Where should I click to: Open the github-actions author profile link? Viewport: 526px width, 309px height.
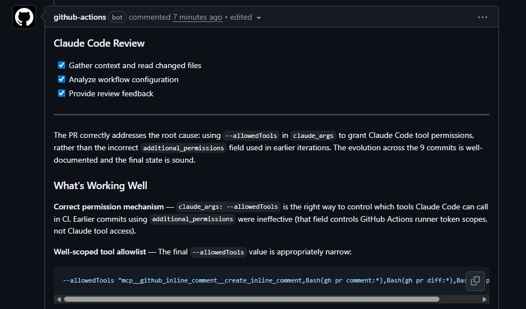click(80, 17)
